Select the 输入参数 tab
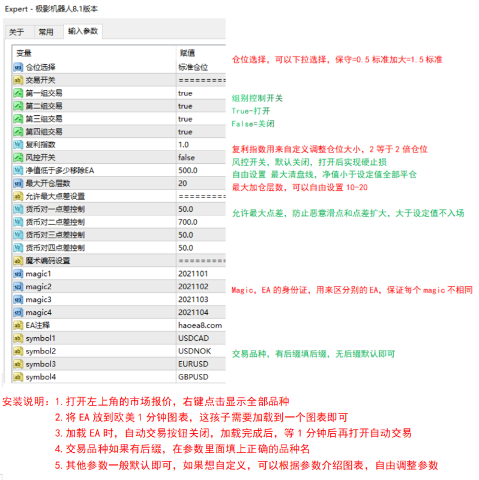 (82, 31)
